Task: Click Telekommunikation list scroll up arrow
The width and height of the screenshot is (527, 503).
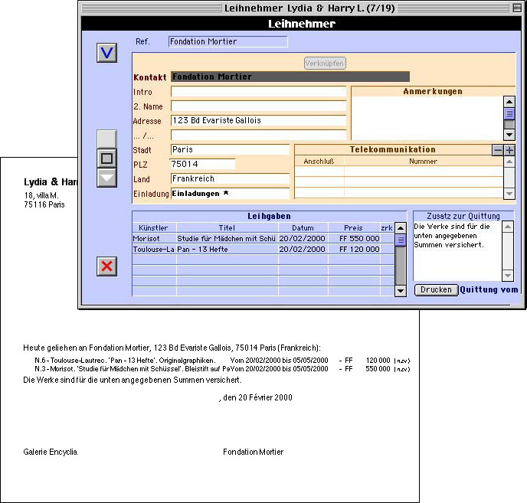Action: (509, 162)
